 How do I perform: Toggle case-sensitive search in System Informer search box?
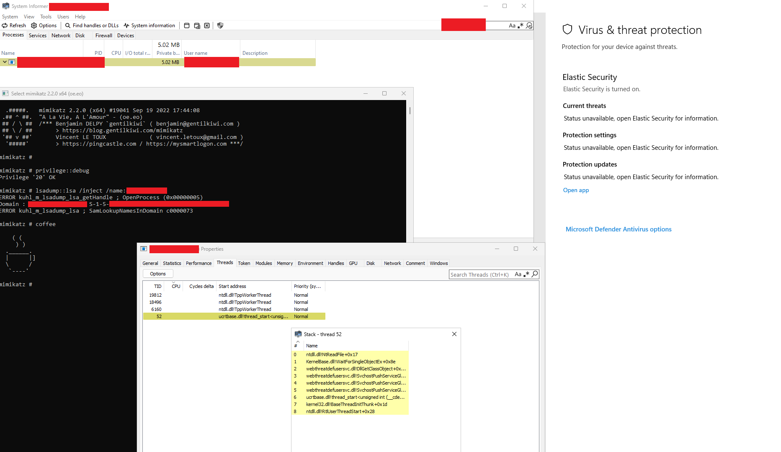[512, 26]
